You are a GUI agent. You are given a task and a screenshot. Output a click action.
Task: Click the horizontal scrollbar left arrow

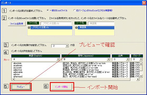pyautogui.click(x=13, y=79)
